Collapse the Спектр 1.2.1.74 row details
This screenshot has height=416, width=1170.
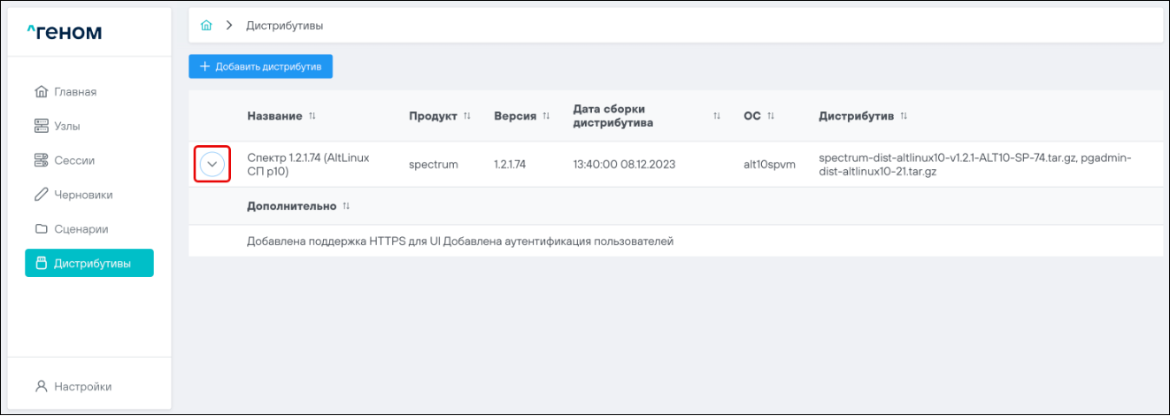(x=212, y=165)
